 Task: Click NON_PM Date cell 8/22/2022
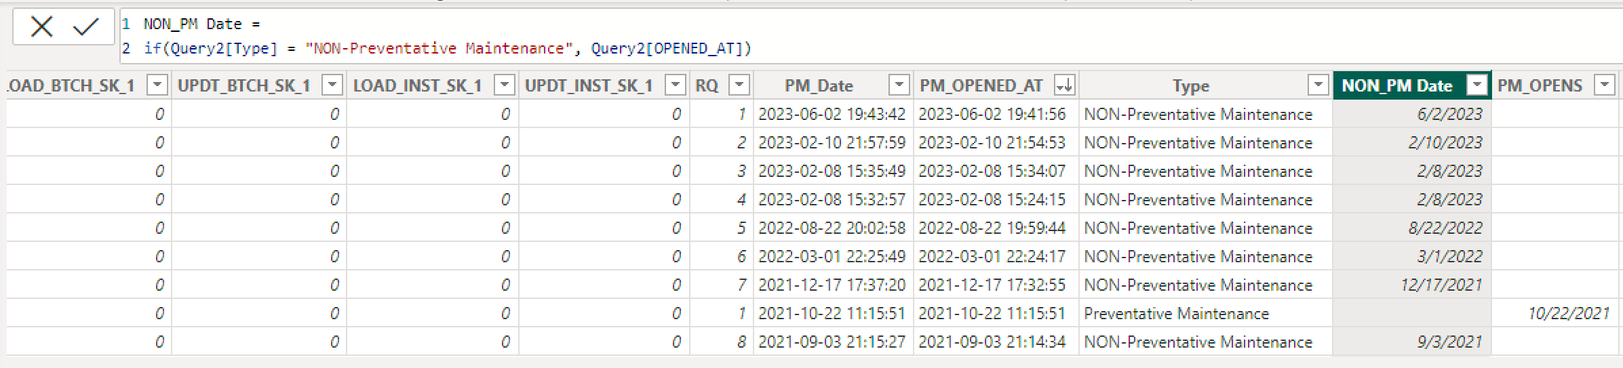point(1412,228)
